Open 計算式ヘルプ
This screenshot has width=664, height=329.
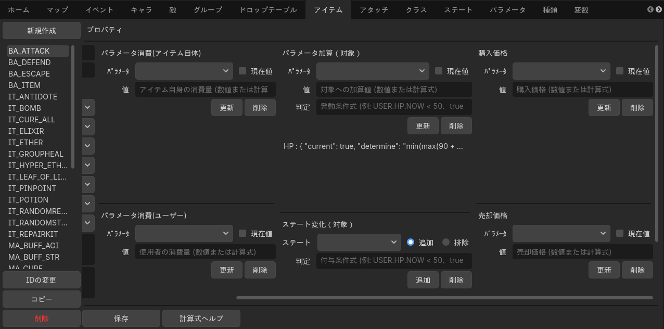point(201,319)
